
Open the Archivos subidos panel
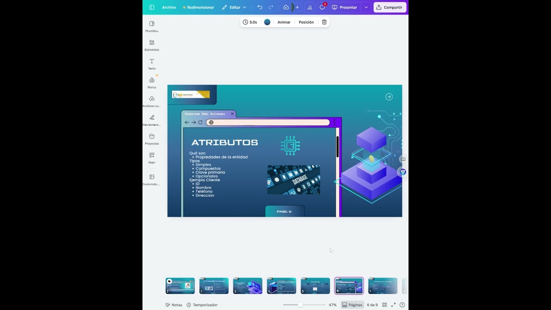152,102
